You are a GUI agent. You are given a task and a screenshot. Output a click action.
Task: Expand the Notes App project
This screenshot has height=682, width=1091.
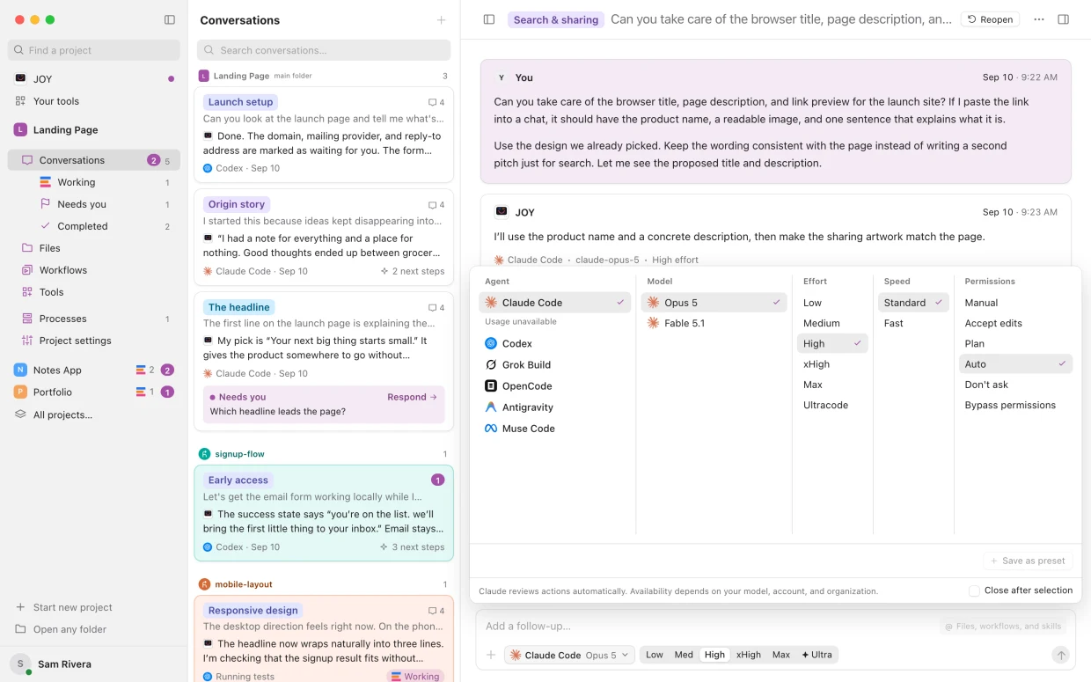point(93,370)
